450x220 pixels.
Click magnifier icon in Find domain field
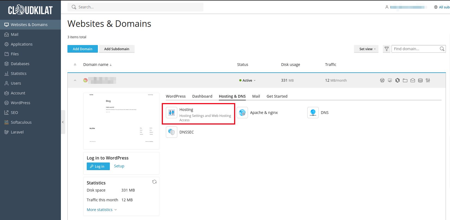(x=442, y=49)
